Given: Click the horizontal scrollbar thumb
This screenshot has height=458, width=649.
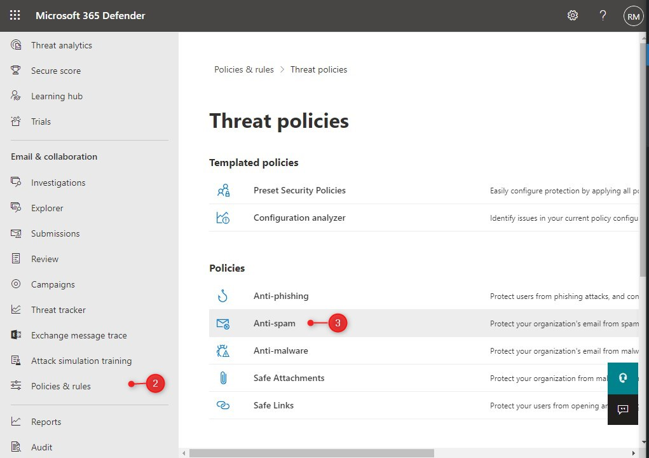Looking at the screenshot, I should coord(311,453).
